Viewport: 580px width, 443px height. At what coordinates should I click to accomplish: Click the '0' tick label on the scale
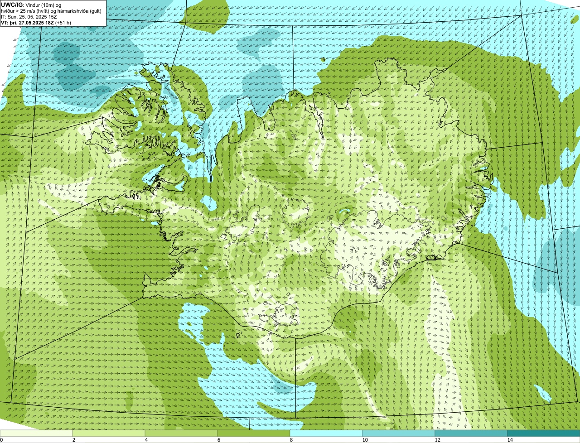(1, 440)
